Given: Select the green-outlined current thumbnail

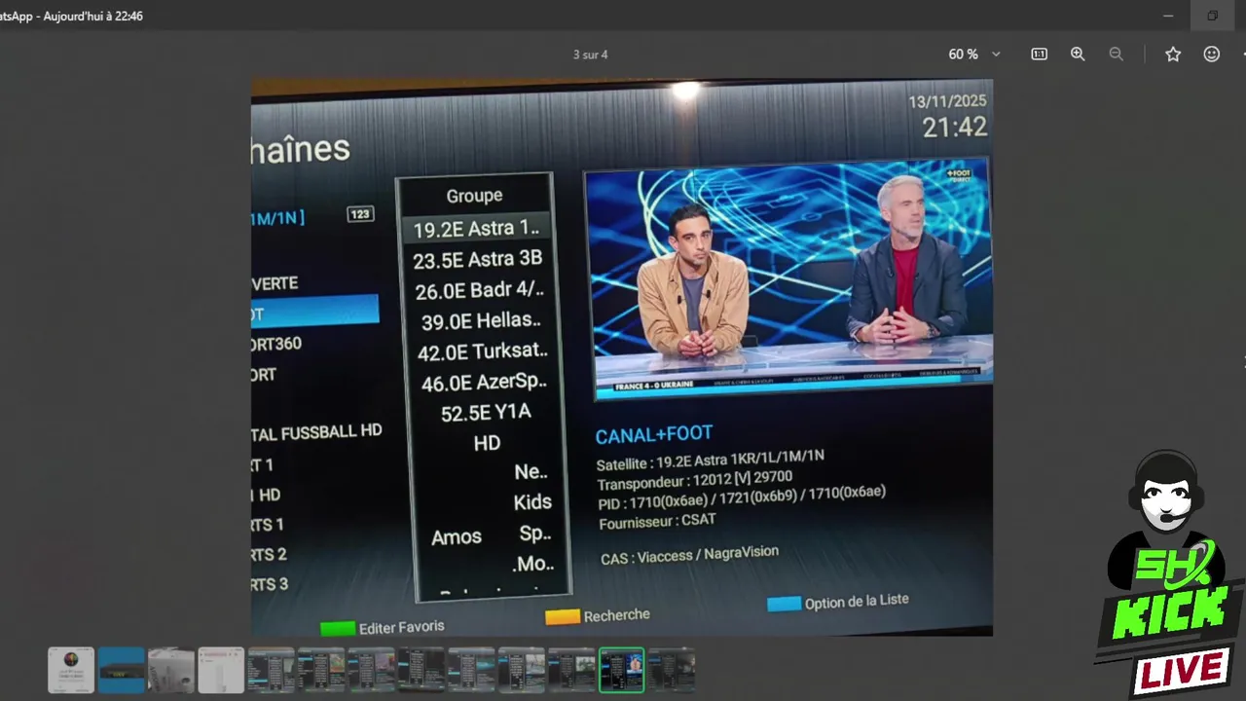Looking at the screenshot, I should pos(621,670).
